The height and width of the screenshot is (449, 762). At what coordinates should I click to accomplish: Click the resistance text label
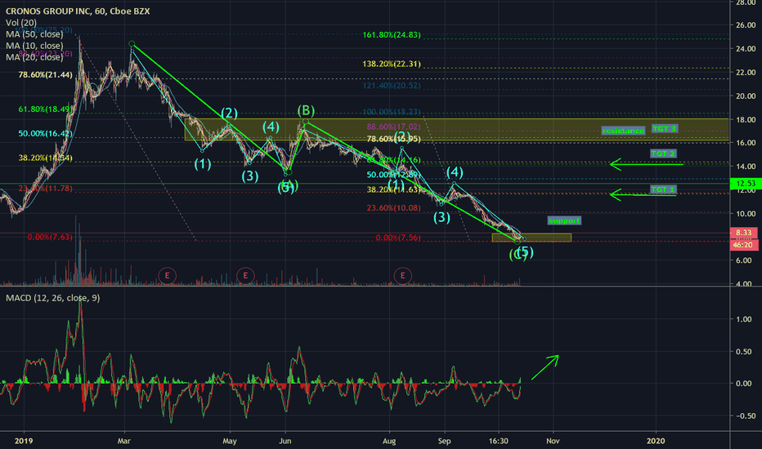tap(623, 131)
